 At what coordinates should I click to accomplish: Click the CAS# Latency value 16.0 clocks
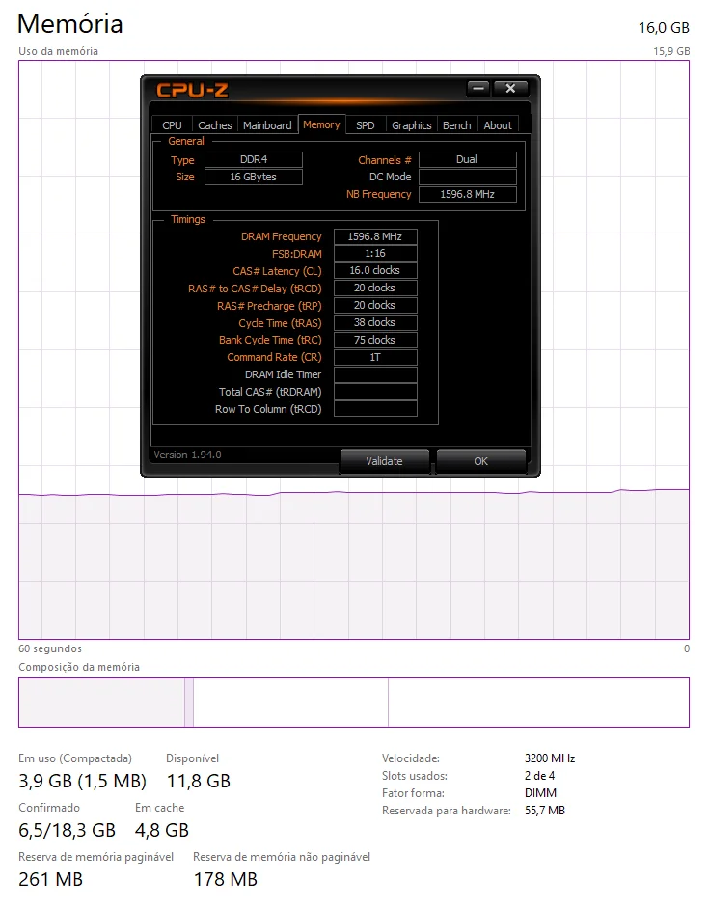click(375, 270)
